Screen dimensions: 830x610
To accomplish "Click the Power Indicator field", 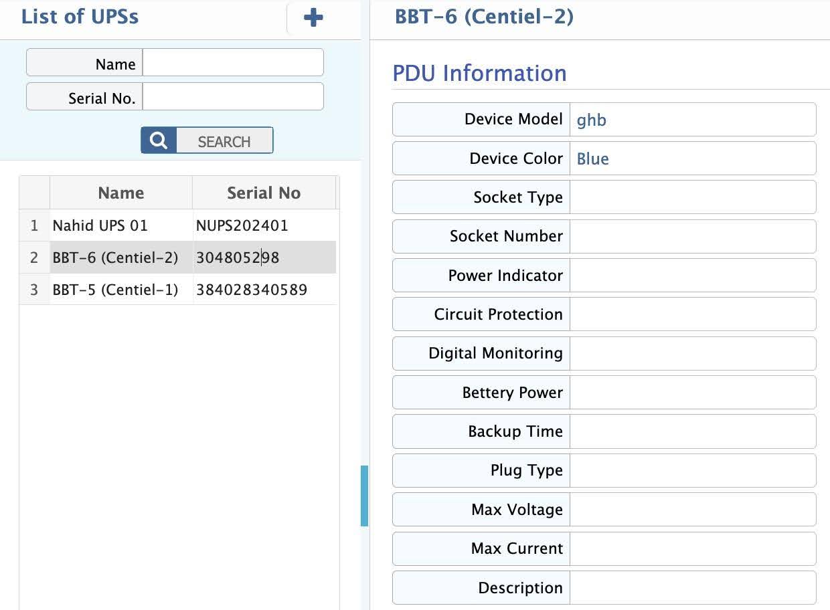I will (692, 276).
